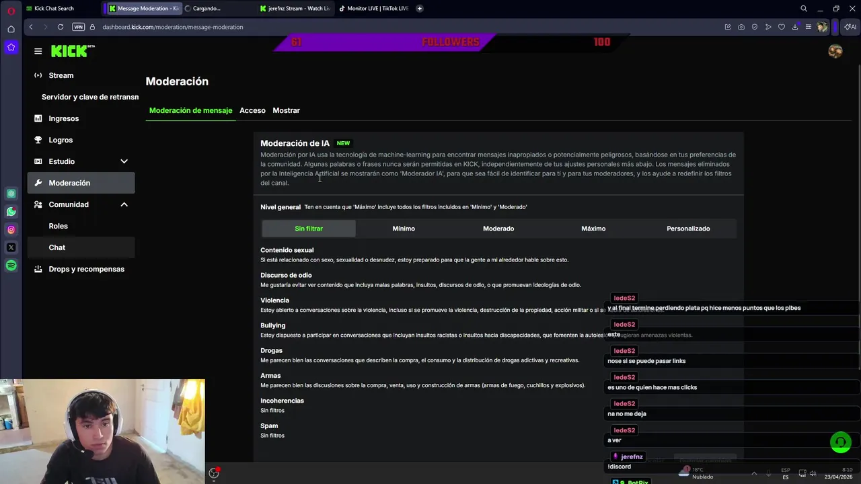Switch to the Acceso tab
This screenshot has width=861, height=484.
252,110
